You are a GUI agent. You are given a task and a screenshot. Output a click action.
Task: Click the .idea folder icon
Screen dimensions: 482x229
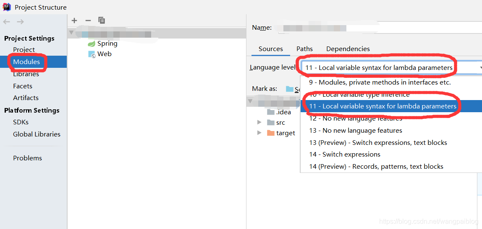[x=270, y=112]
